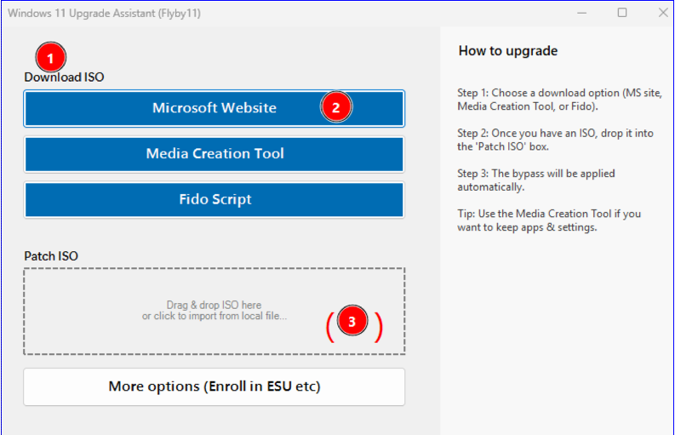Click the 'Step 1: Choose a download option' text
The image size is (675, 435).
tap(559, 100)
